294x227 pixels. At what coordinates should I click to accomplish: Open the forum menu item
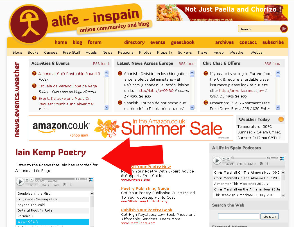click(x=95, y=42)
